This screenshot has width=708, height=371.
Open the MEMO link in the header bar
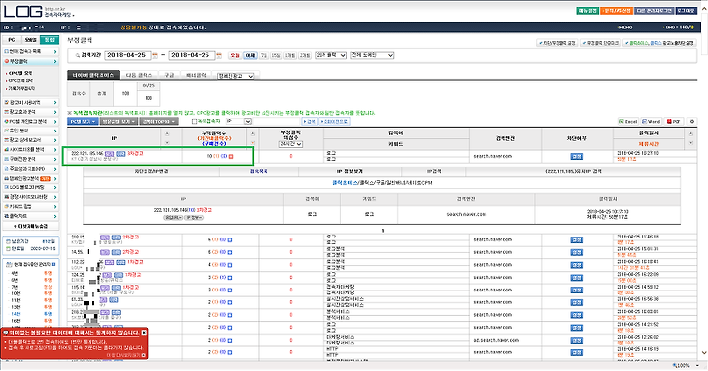tap(625, 27)
